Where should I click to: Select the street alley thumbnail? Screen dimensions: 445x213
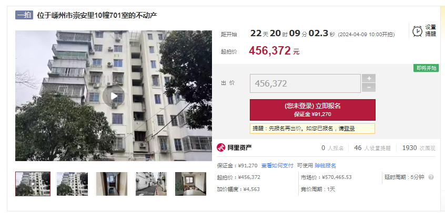point(151,184)
